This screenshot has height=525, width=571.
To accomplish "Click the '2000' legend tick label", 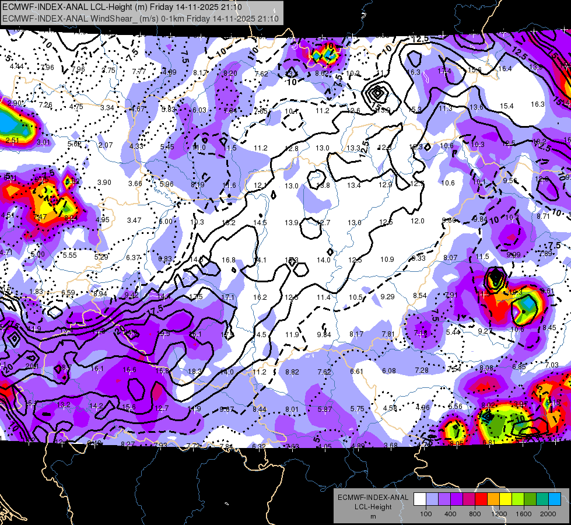I will [548, 514].
